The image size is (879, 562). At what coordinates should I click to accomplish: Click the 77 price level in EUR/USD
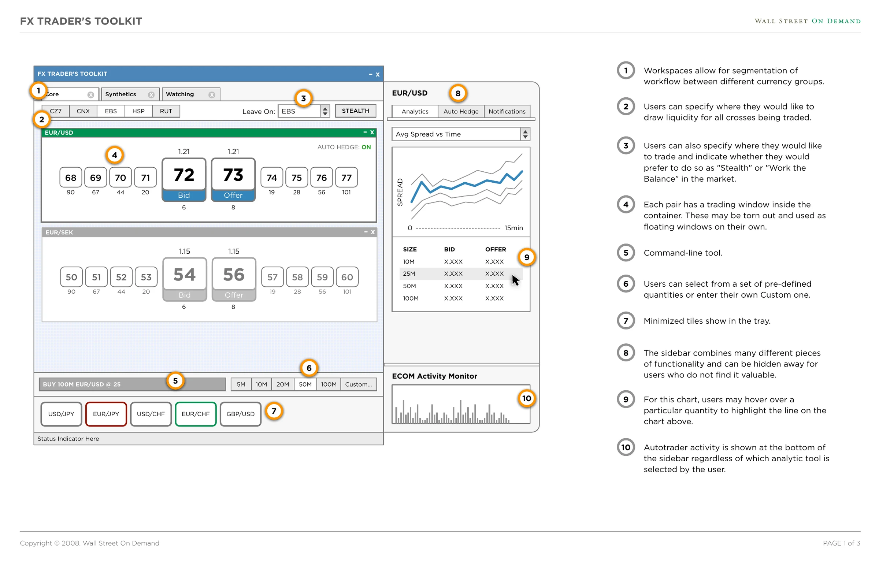coord(346,178)
